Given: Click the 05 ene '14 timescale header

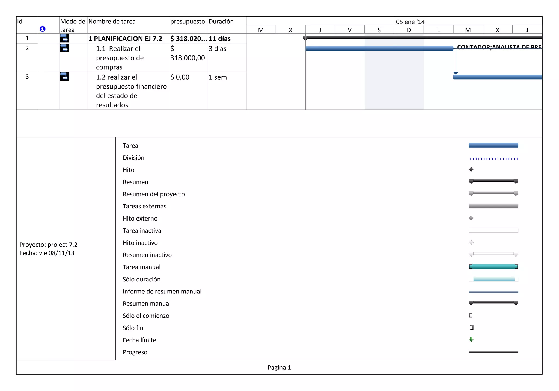Looking at the screenshot, I should click(410, 22).
